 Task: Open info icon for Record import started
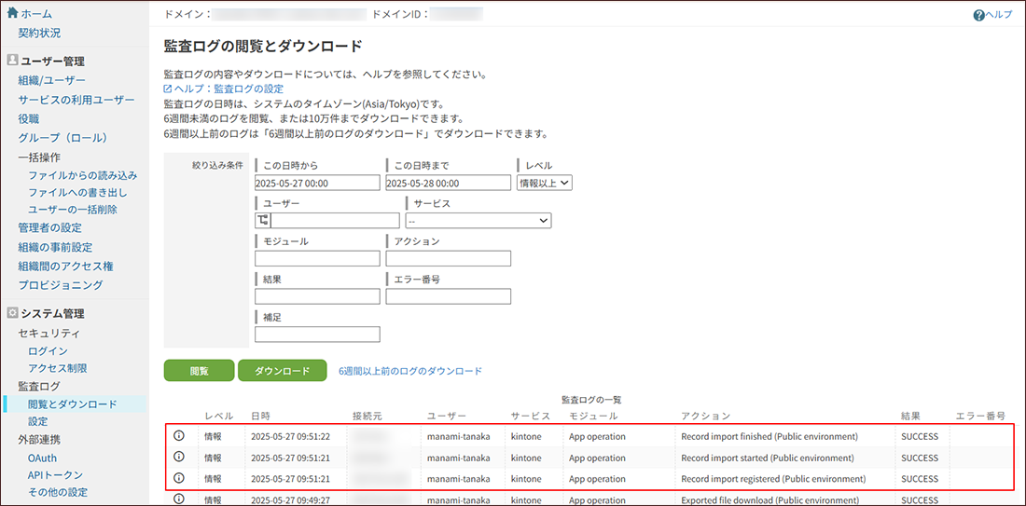point(180,458)
